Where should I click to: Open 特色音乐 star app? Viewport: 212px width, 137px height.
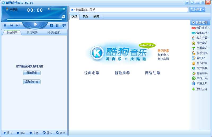click(x=200, y=43)
